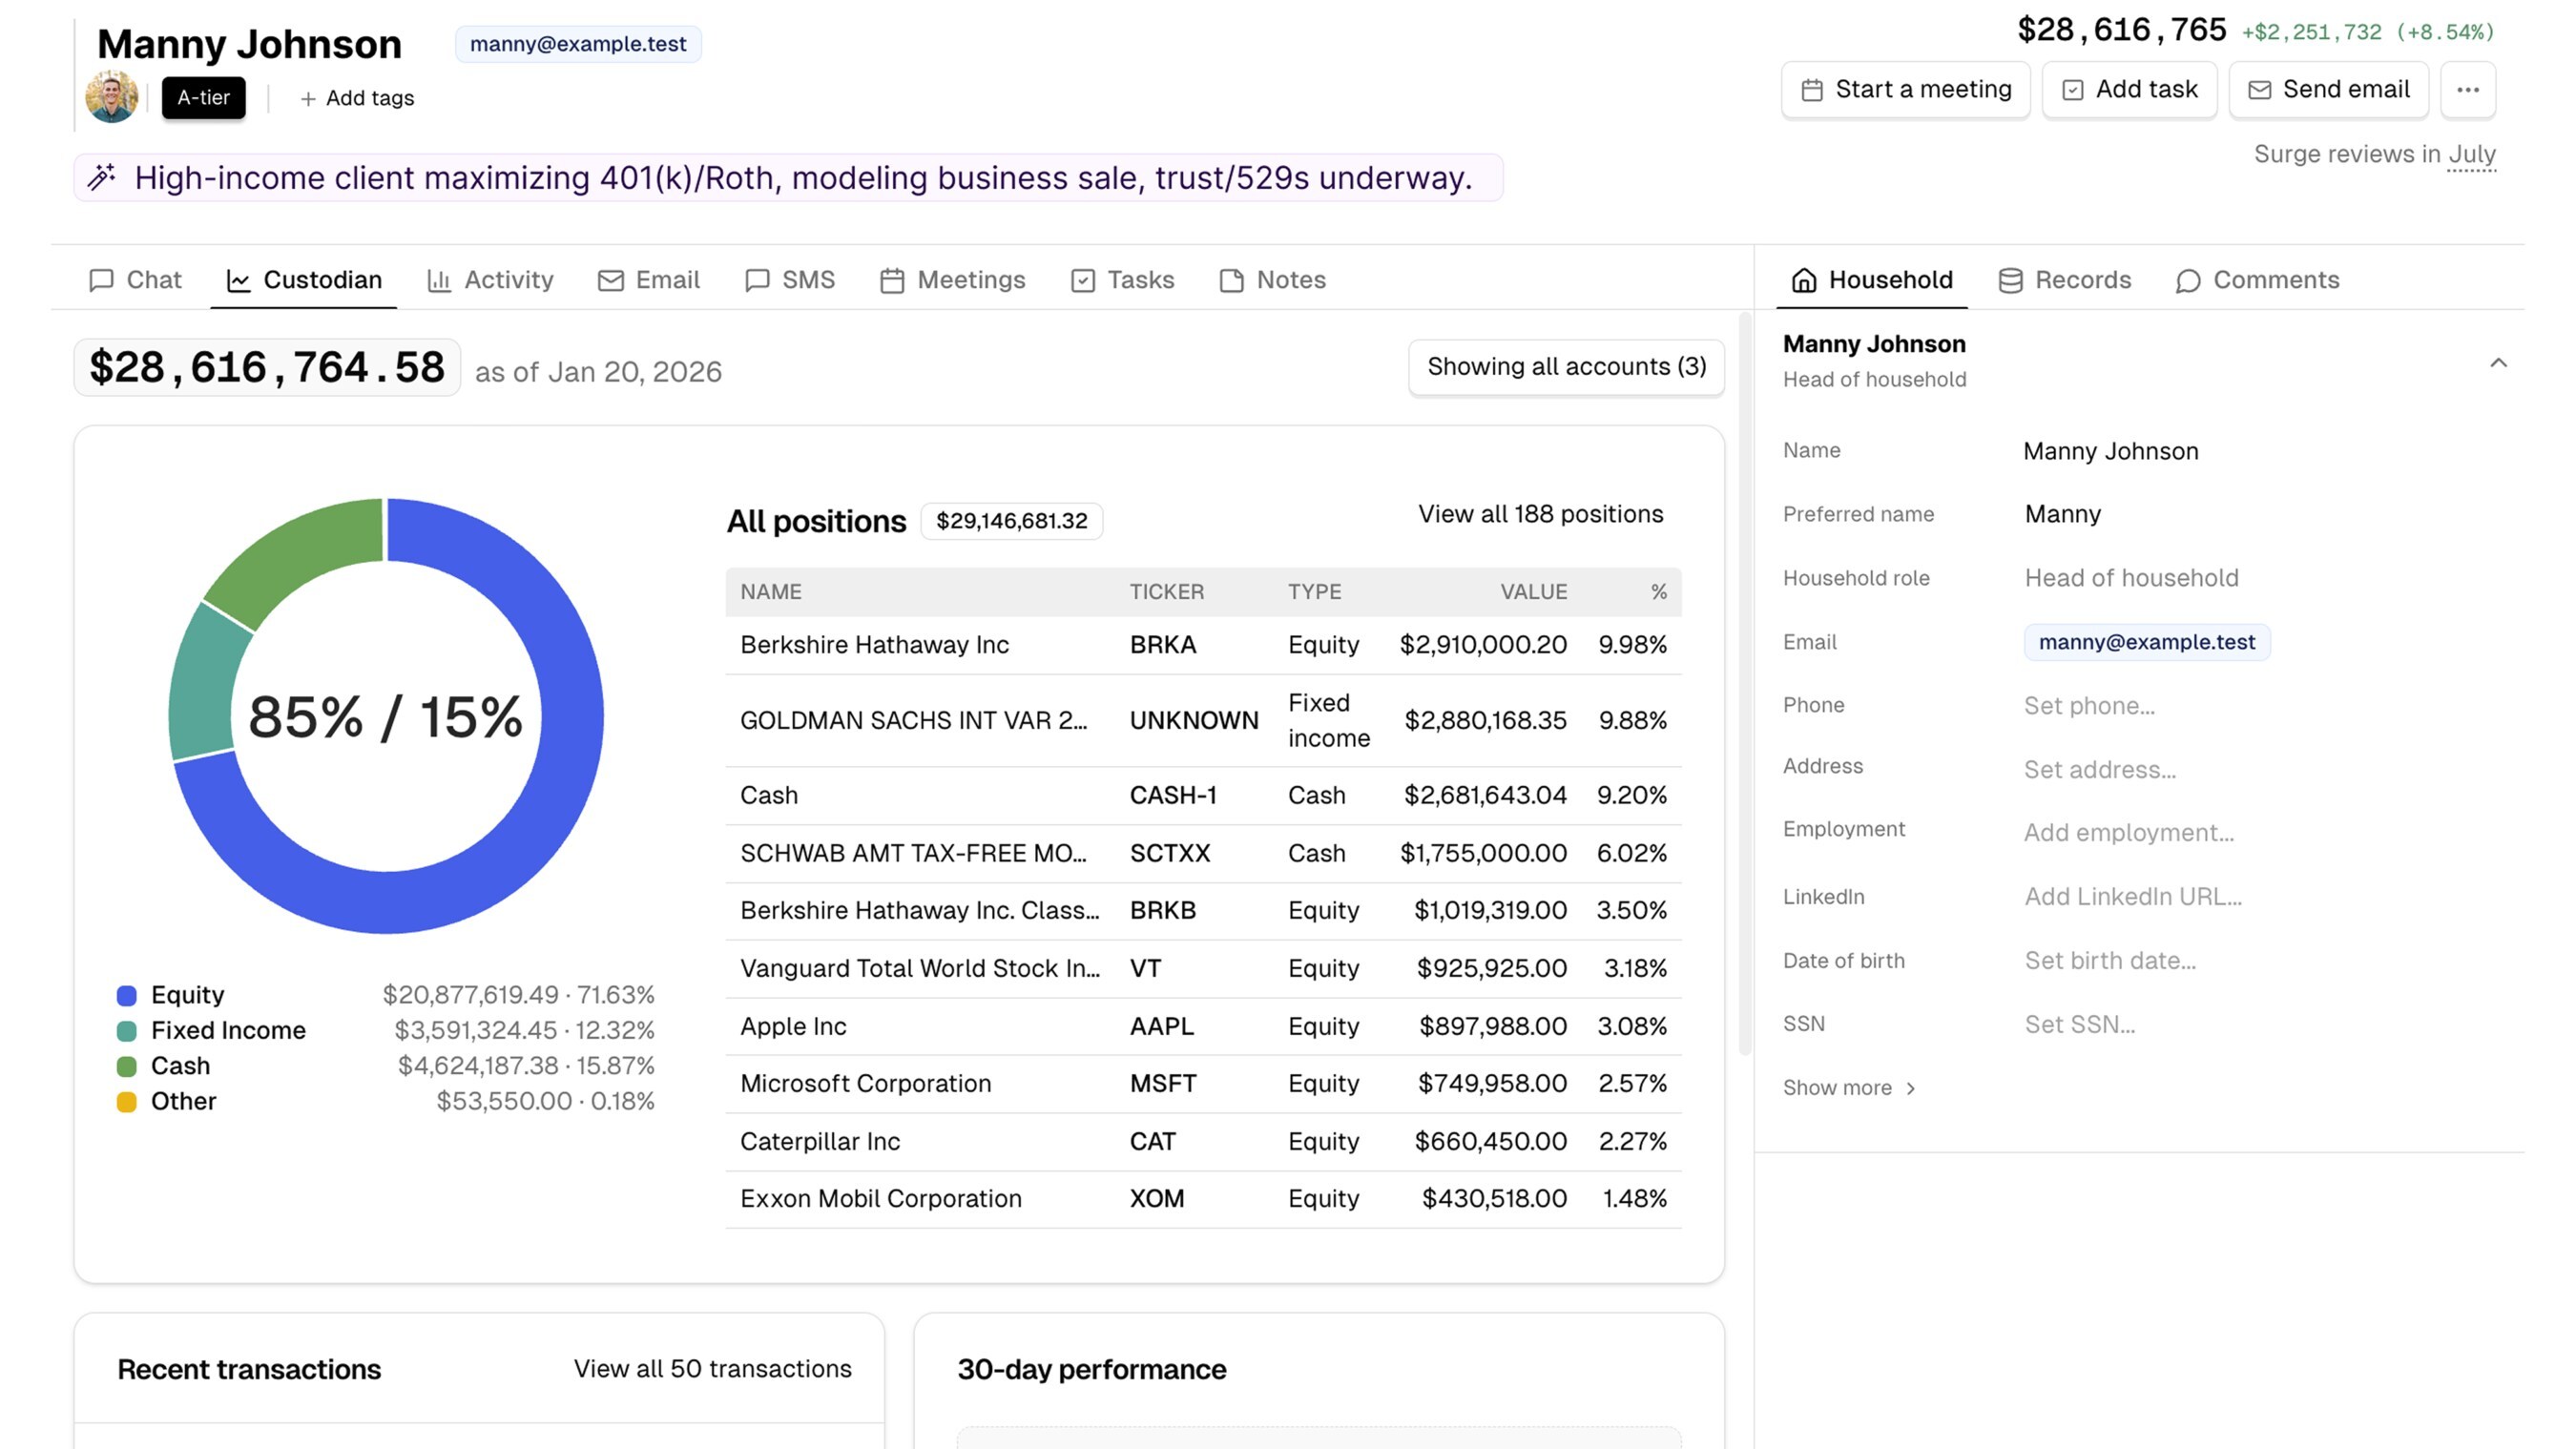Click the magic wand AI summary icon
Screen dimensions: 2576x1449
[x=101, y=177]
